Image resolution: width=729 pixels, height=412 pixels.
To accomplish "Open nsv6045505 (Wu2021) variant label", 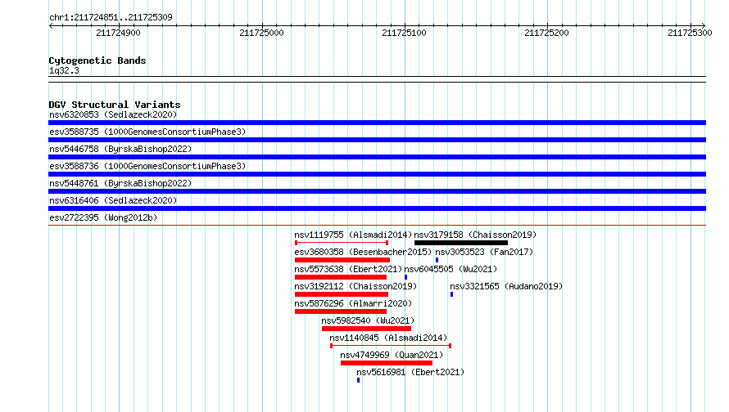I will [451, 269].
